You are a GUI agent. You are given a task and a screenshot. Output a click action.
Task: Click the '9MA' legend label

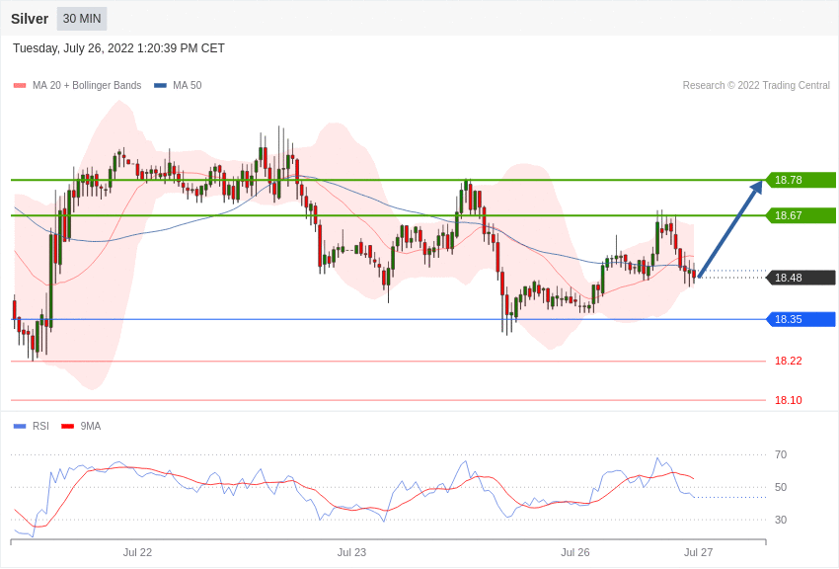(x=91, y=426)
